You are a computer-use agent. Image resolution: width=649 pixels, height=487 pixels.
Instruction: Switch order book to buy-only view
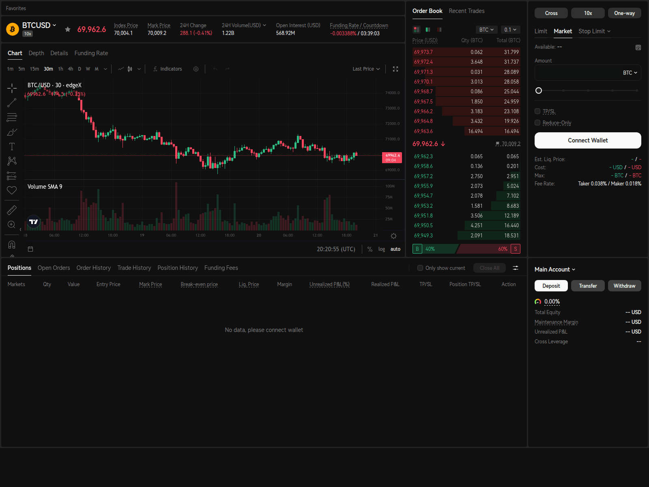coord(427,29)
